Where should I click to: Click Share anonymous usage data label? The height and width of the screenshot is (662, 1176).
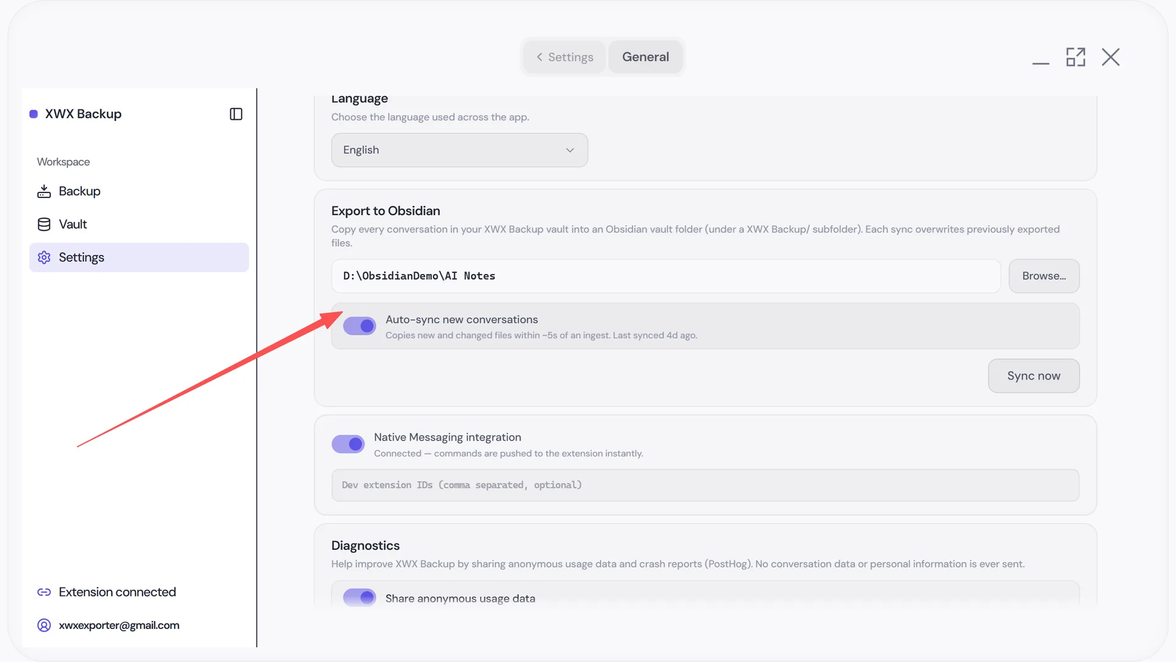460,598
